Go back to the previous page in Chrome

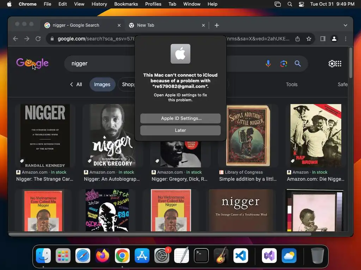16,39
